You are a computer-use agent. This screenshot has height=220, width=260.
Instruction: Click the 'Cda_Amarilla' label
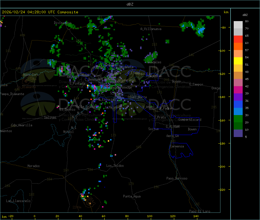(x=22, y=125)
